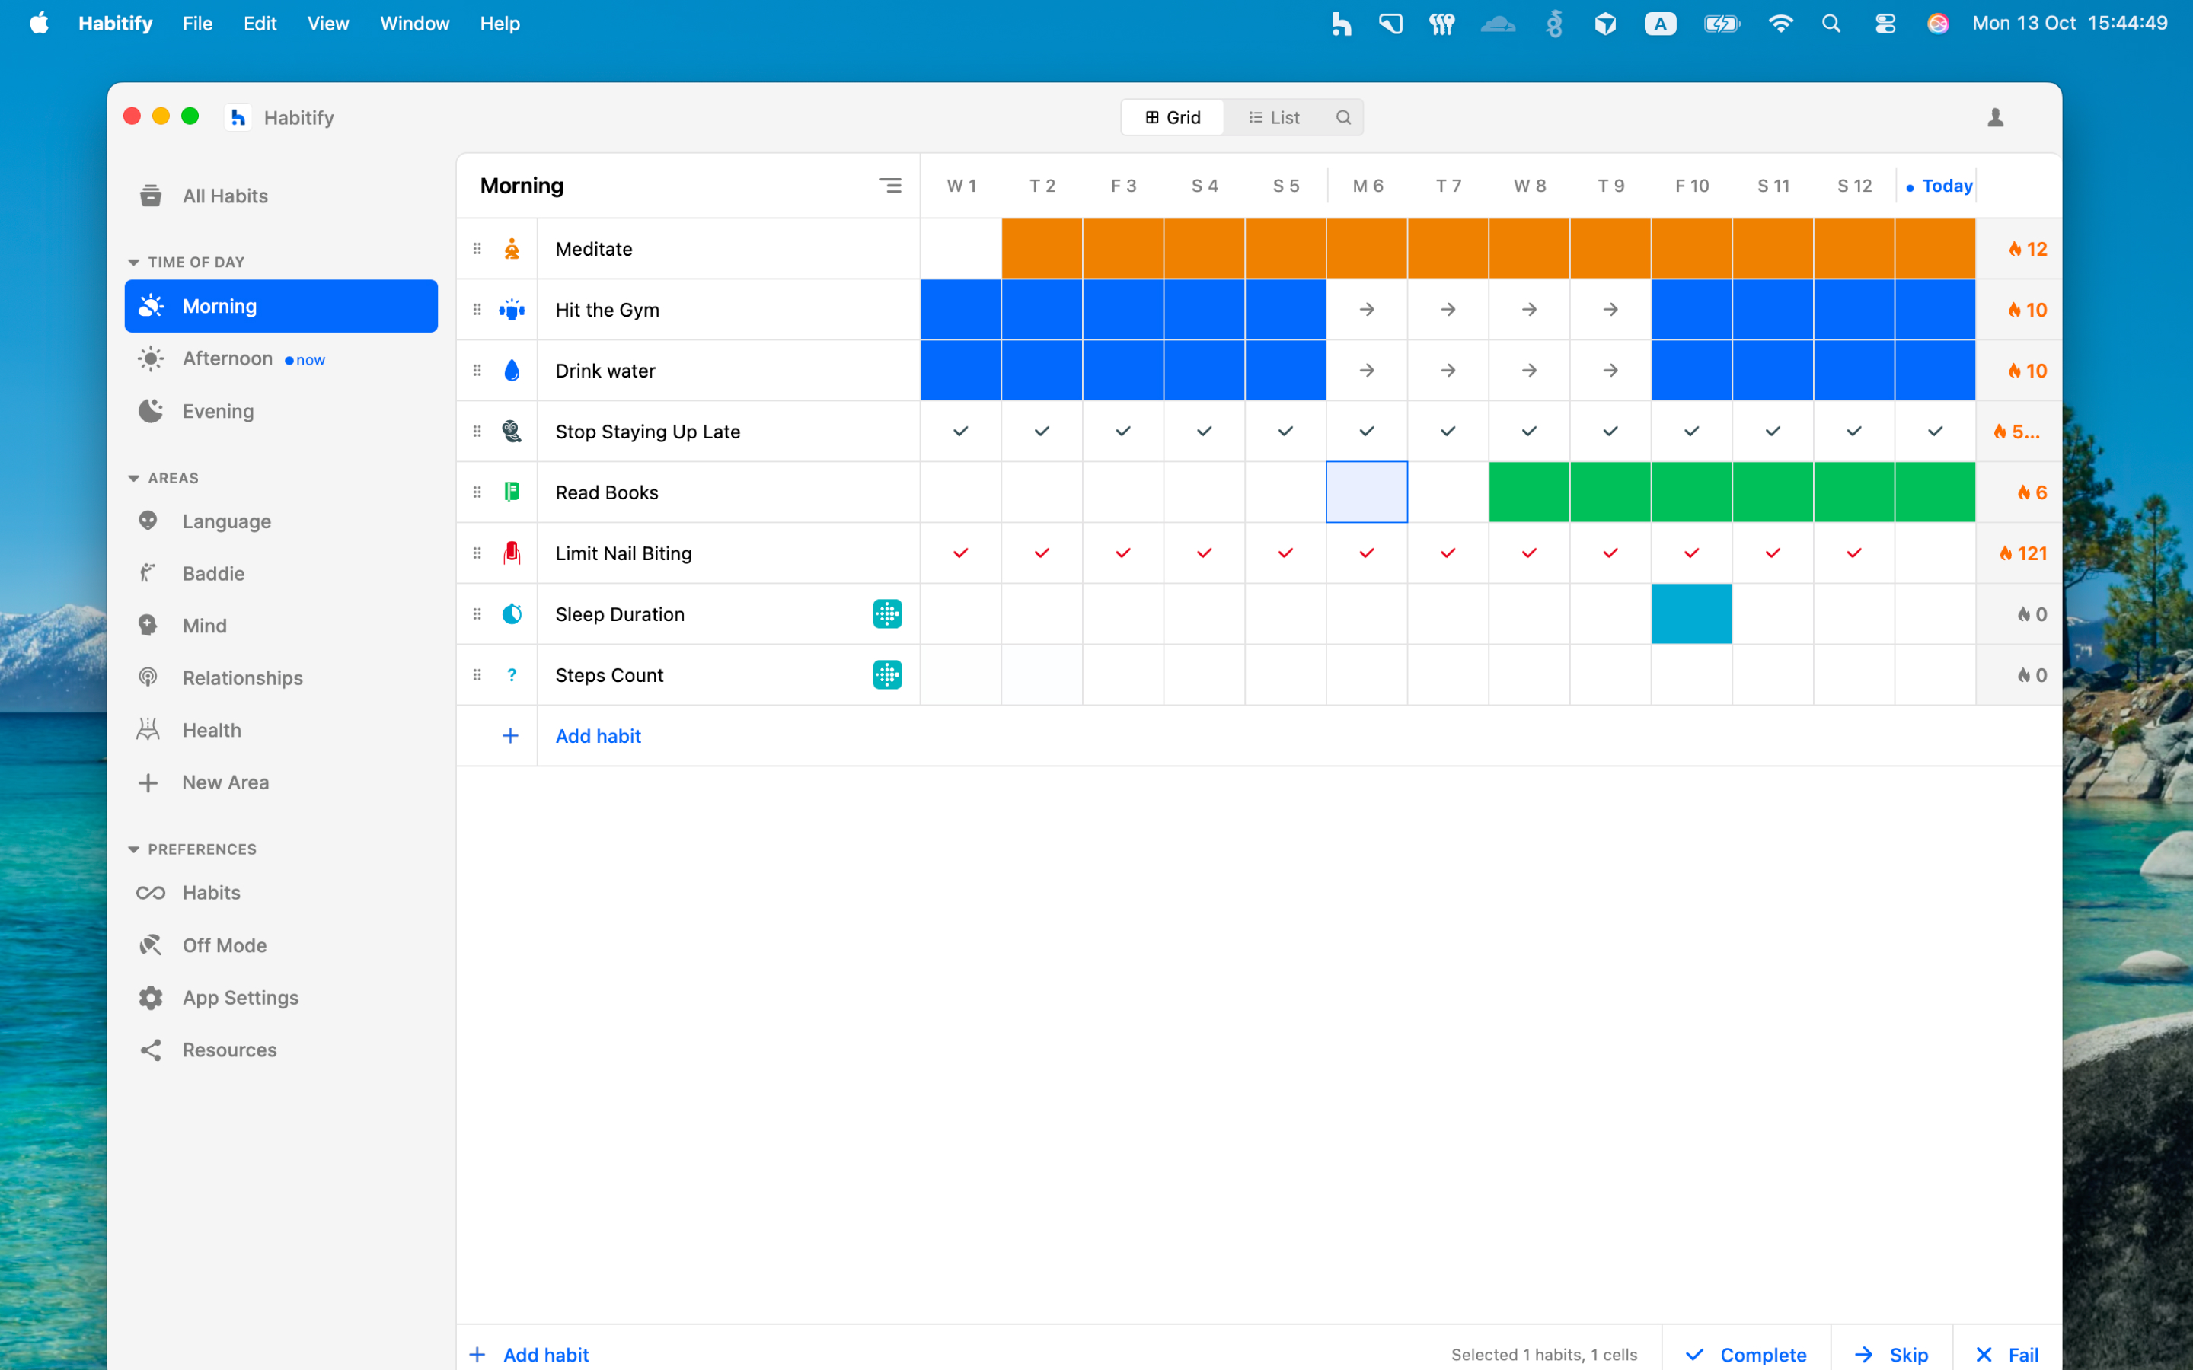Screen dimensions: 2193x1370
Task: Click the Fitbit badge on Sleep Duration
Action: (887, 614)
